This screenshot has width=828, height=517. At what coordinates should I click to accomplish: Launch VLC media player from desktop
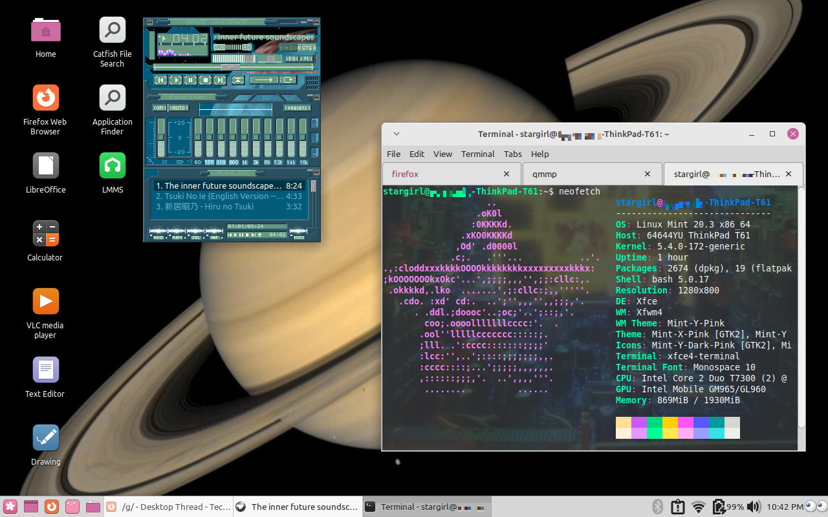coord(45,313)
